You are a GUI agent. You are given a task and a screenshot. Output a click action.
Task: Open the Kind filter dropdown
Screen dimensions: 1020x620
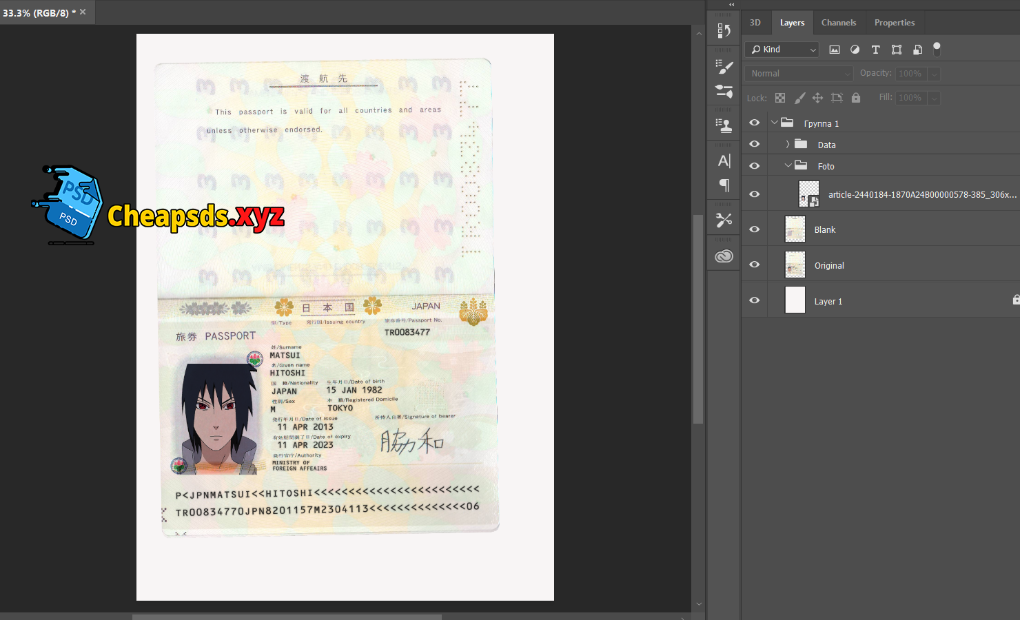coord(782,50)
